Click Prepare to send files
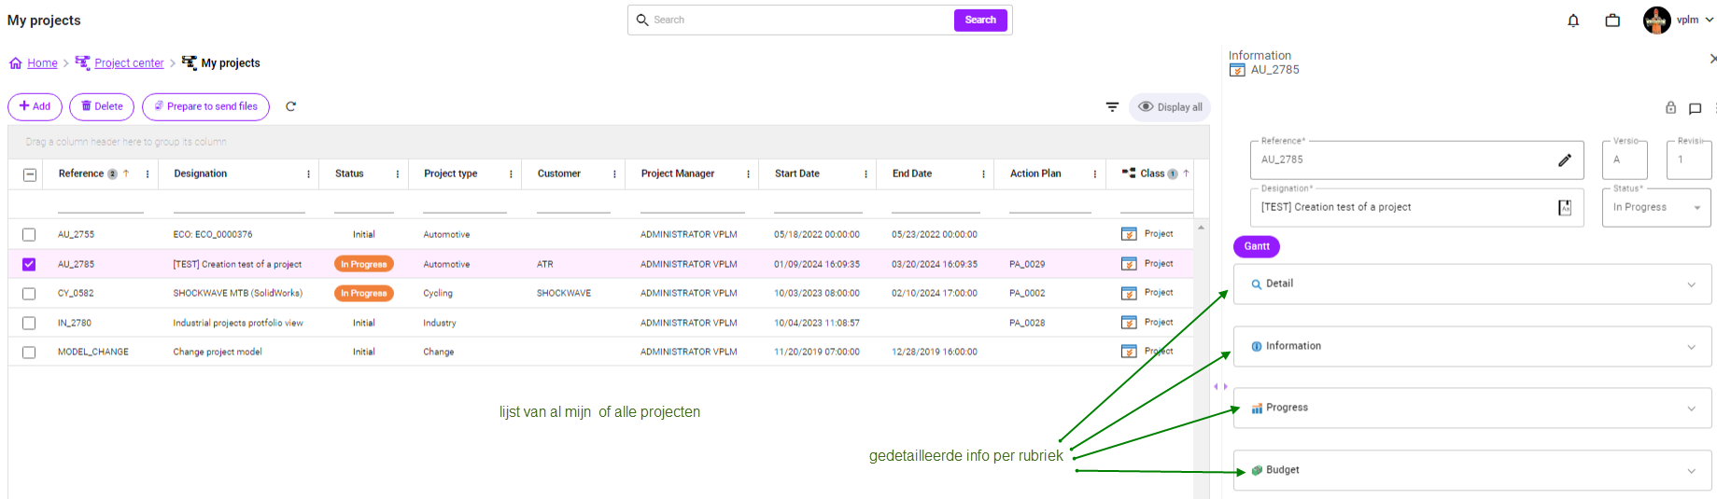The height and width of the screenshot is (499, 1717). pos(205,106)
